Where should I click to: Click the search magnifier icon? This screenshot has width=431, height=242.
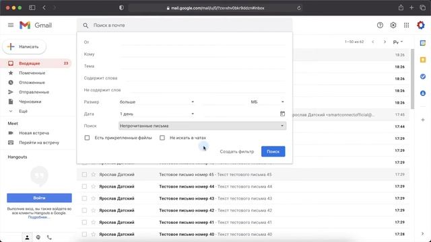86,26
